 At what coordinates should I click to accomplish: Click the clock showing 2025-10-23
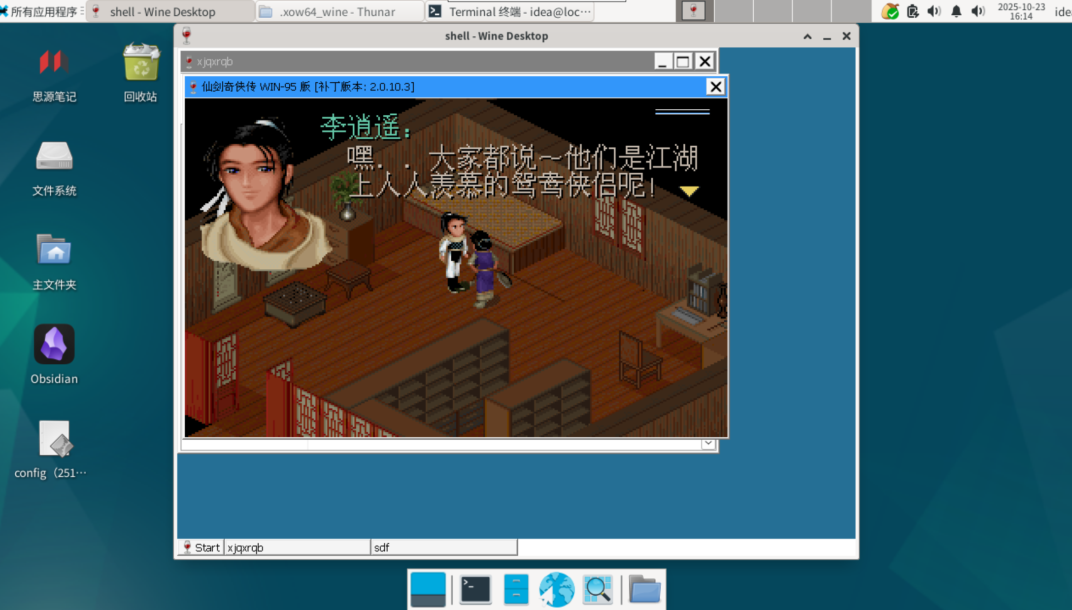coord(1021,11)
